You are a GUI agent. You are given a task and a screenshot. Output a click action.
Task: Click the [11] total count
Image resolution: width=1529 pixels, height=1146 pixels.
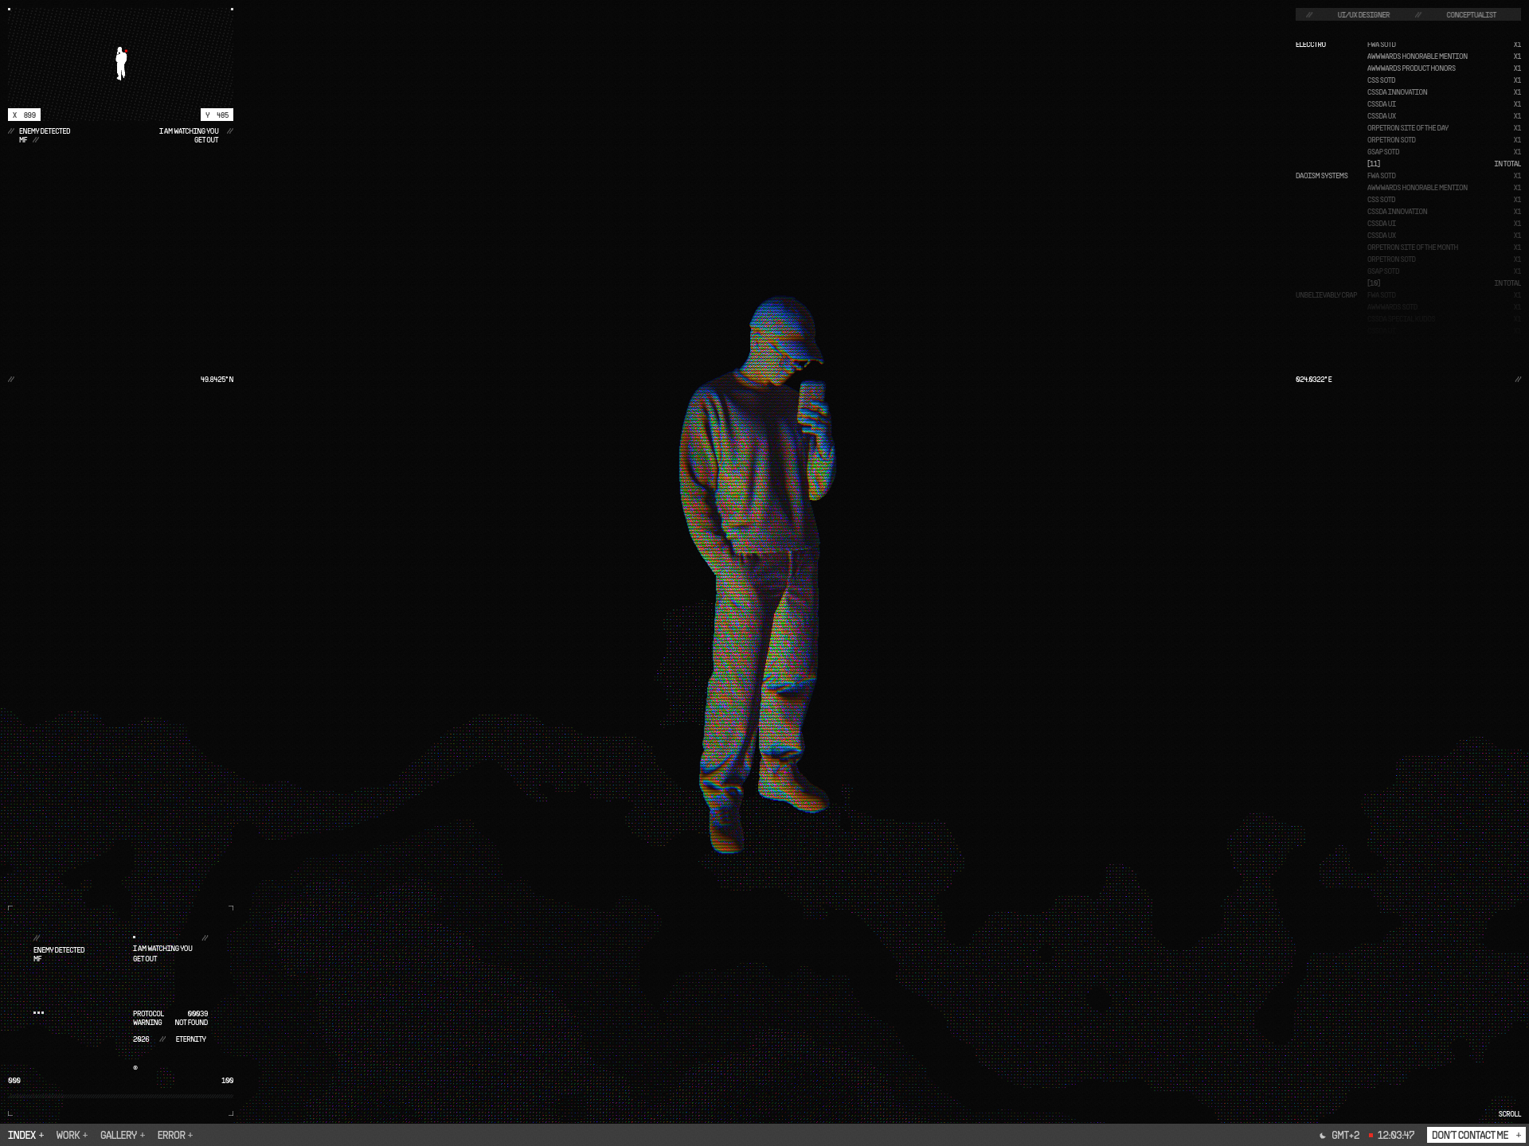coord(1374,164)
